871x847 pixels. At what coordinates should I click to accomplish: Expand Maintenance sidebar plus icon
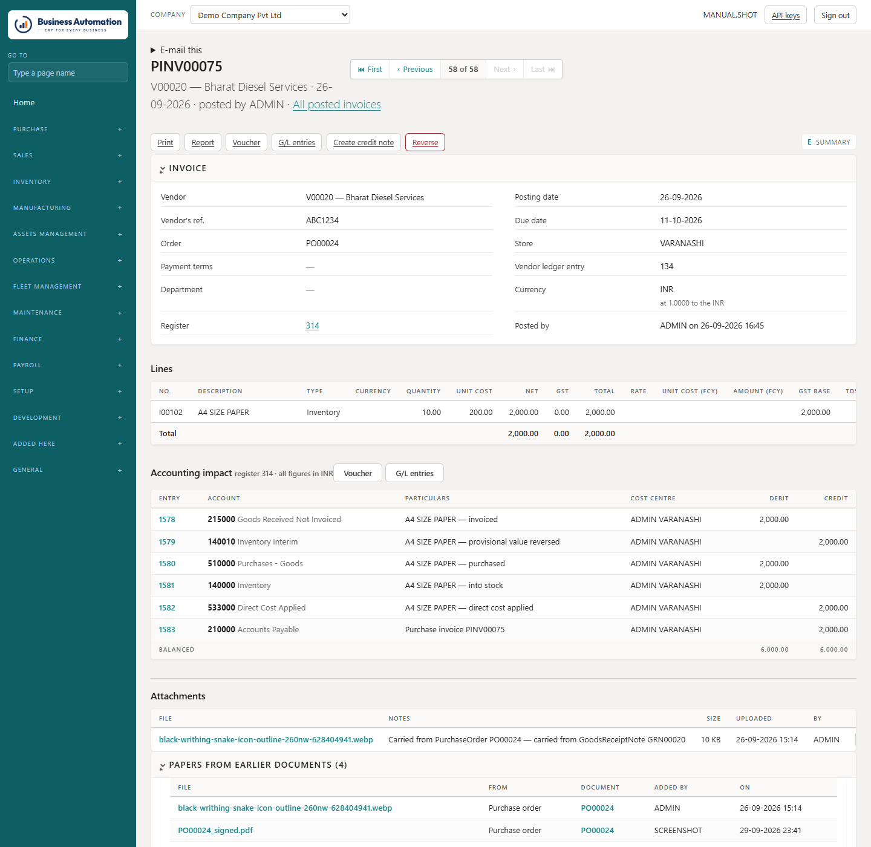click(120, 313)
